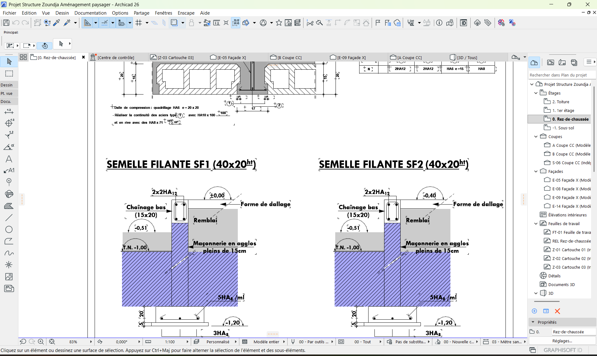Open 1er étage in project tree
The image size is (597, 356).
[x=563, y=110]
